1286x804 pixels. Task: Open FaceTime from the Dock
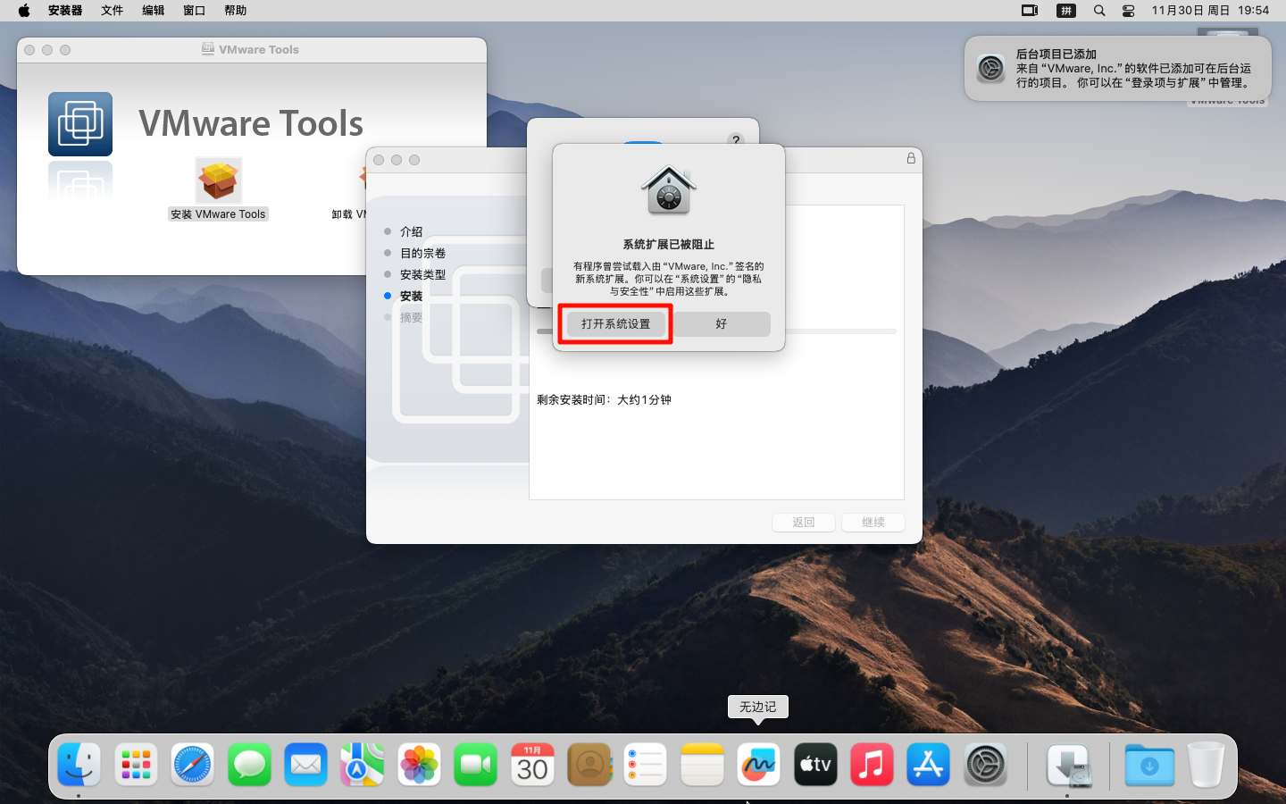click(x=476, y=765)
